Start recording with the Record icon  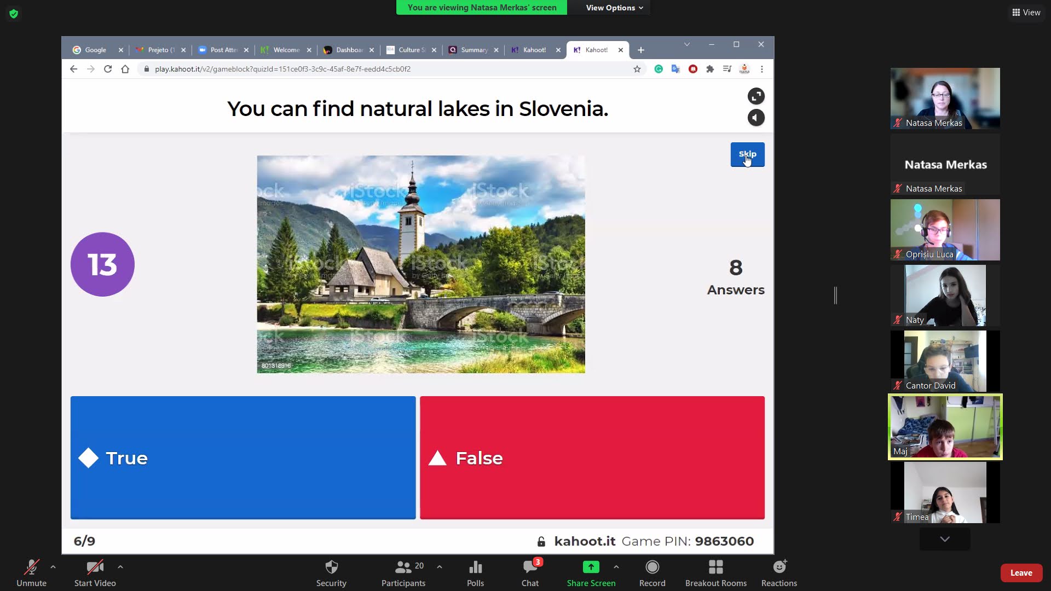coord(652,567)
